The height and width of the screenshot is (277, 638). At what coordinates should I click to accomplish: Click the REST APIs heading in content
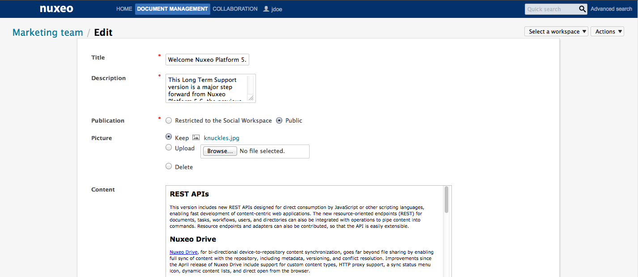point(189,194)
